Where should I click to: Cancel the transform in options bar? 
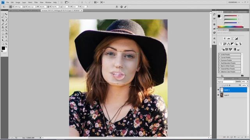point(121,7)
